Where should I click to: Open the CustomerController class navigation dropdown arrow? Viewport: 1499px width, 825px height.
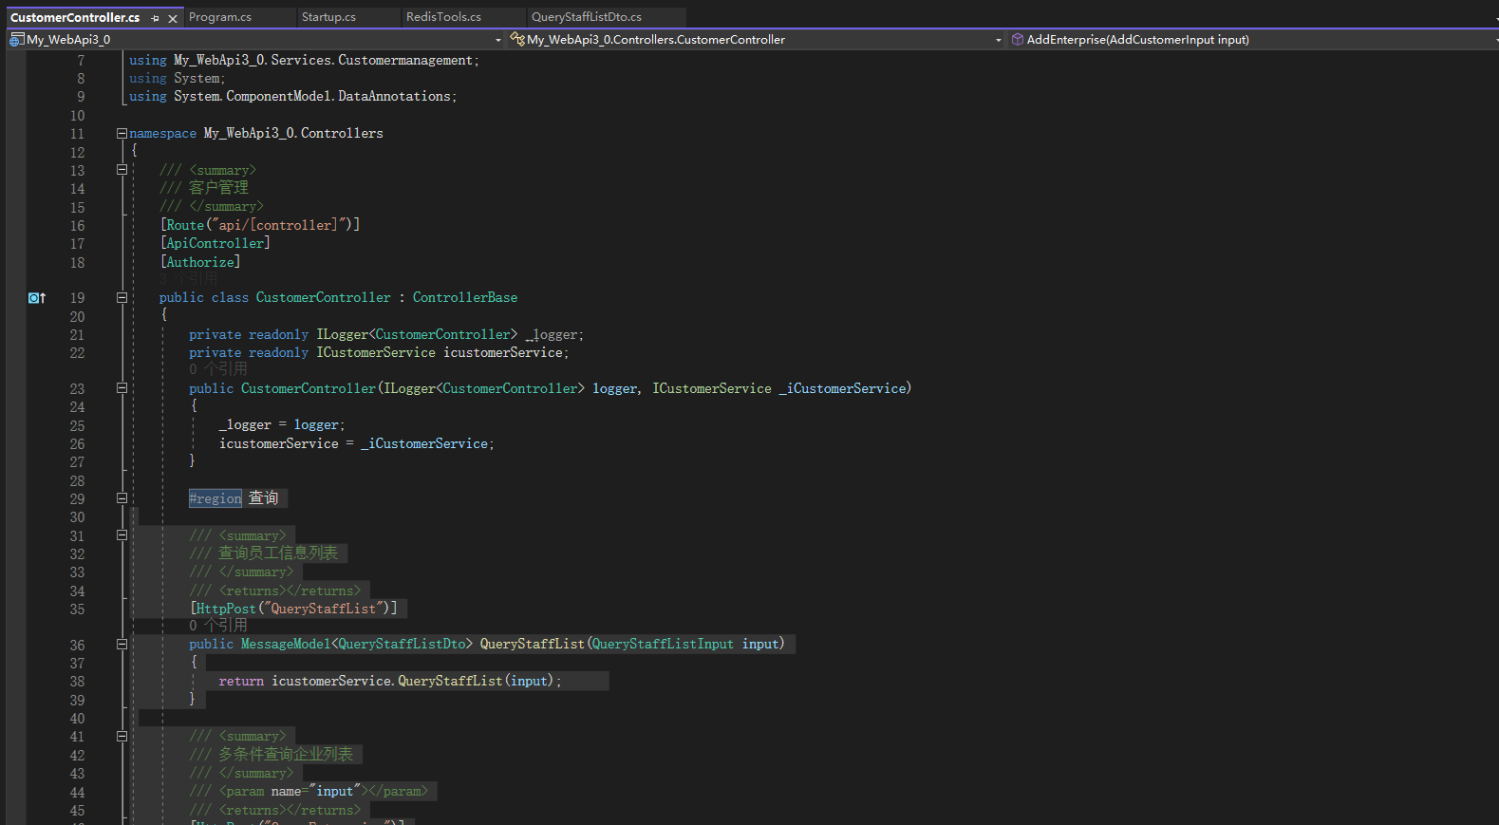998,40
